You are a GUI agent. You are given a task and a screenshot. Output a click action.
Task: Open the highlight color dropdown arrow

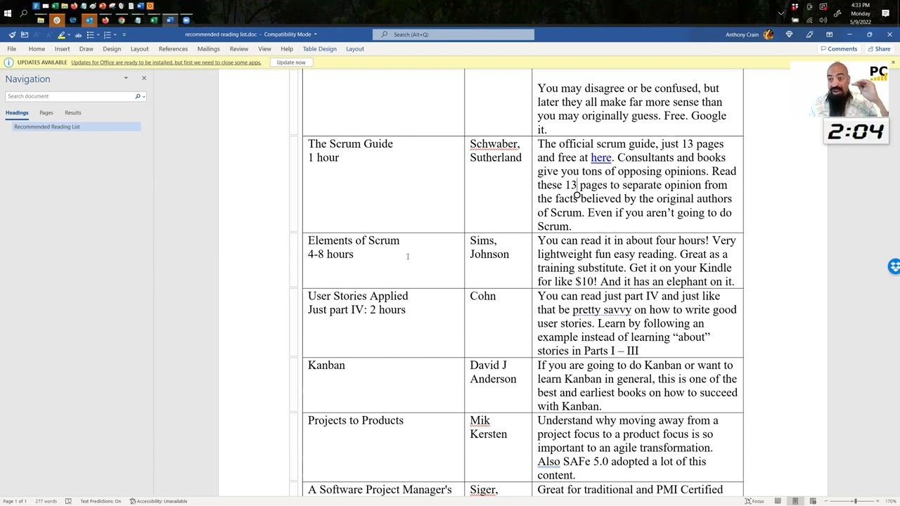tap(70, 34)
